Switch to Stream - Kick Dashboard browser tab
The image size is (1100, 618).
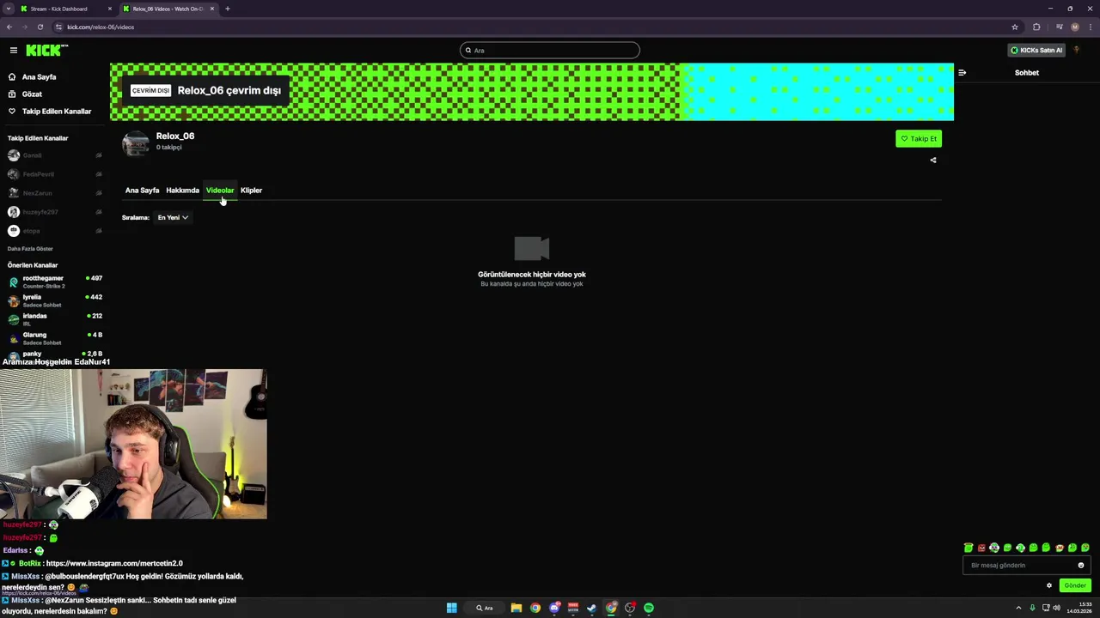66,9
